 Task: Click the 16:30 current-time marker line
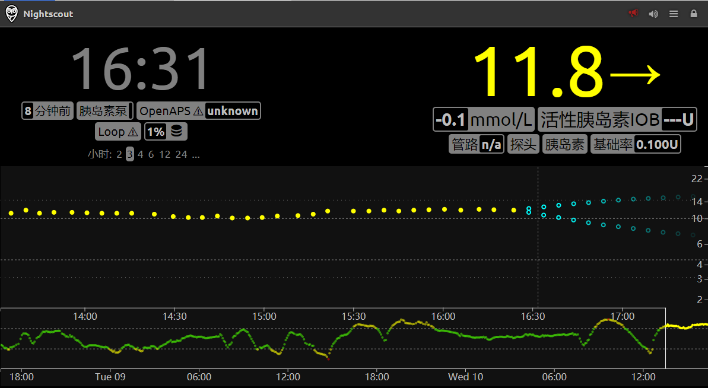point(538,237)
